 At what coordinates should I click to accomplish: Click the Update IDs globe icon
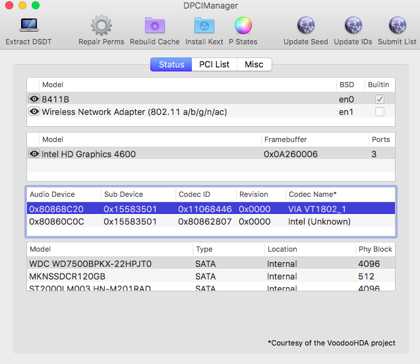coord(353,26)
